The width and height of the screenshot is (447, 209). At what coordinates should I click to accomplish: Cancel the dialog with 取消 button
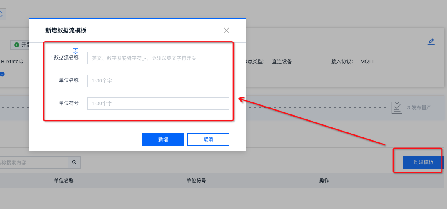point(208,139)
